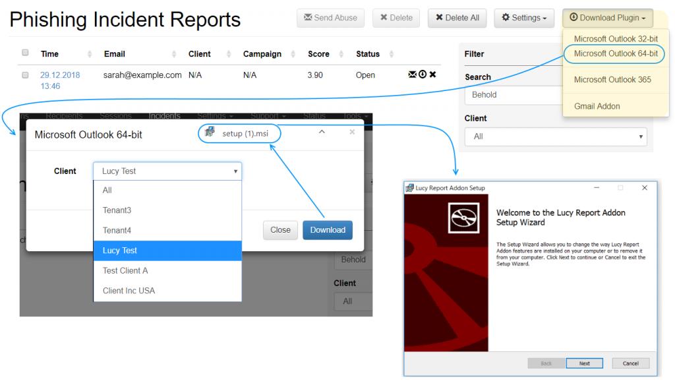Open the Download Plugin dropdown

[x=607, y=18]
